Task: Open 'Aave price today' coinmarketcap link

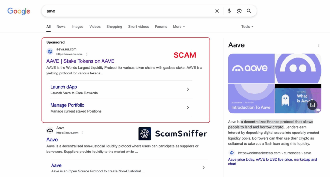Action: pyautogui.click(x=273, y=162)
